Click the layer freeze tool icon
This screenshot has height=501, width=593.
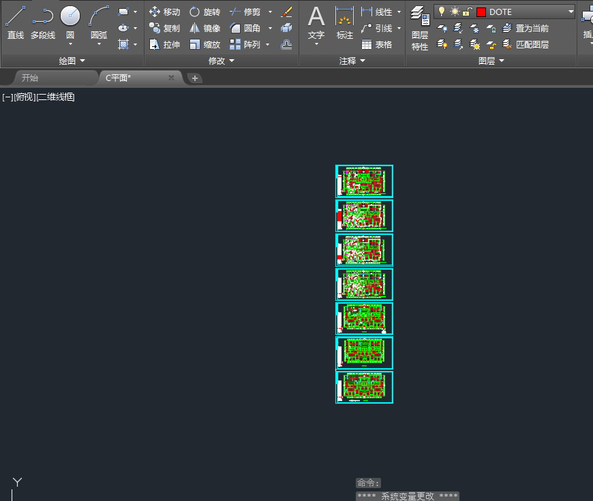coord(475,28)
